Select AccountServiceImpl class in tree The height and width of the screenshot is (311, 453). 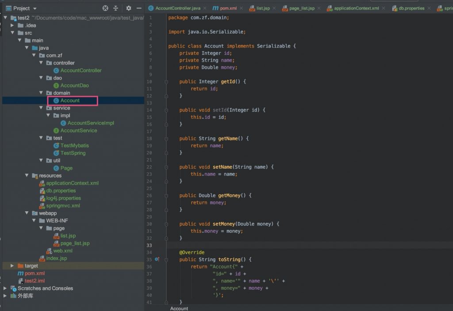tap(91, 123)
